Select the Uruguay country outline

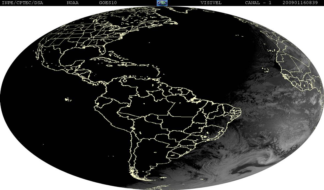[173, 155]
